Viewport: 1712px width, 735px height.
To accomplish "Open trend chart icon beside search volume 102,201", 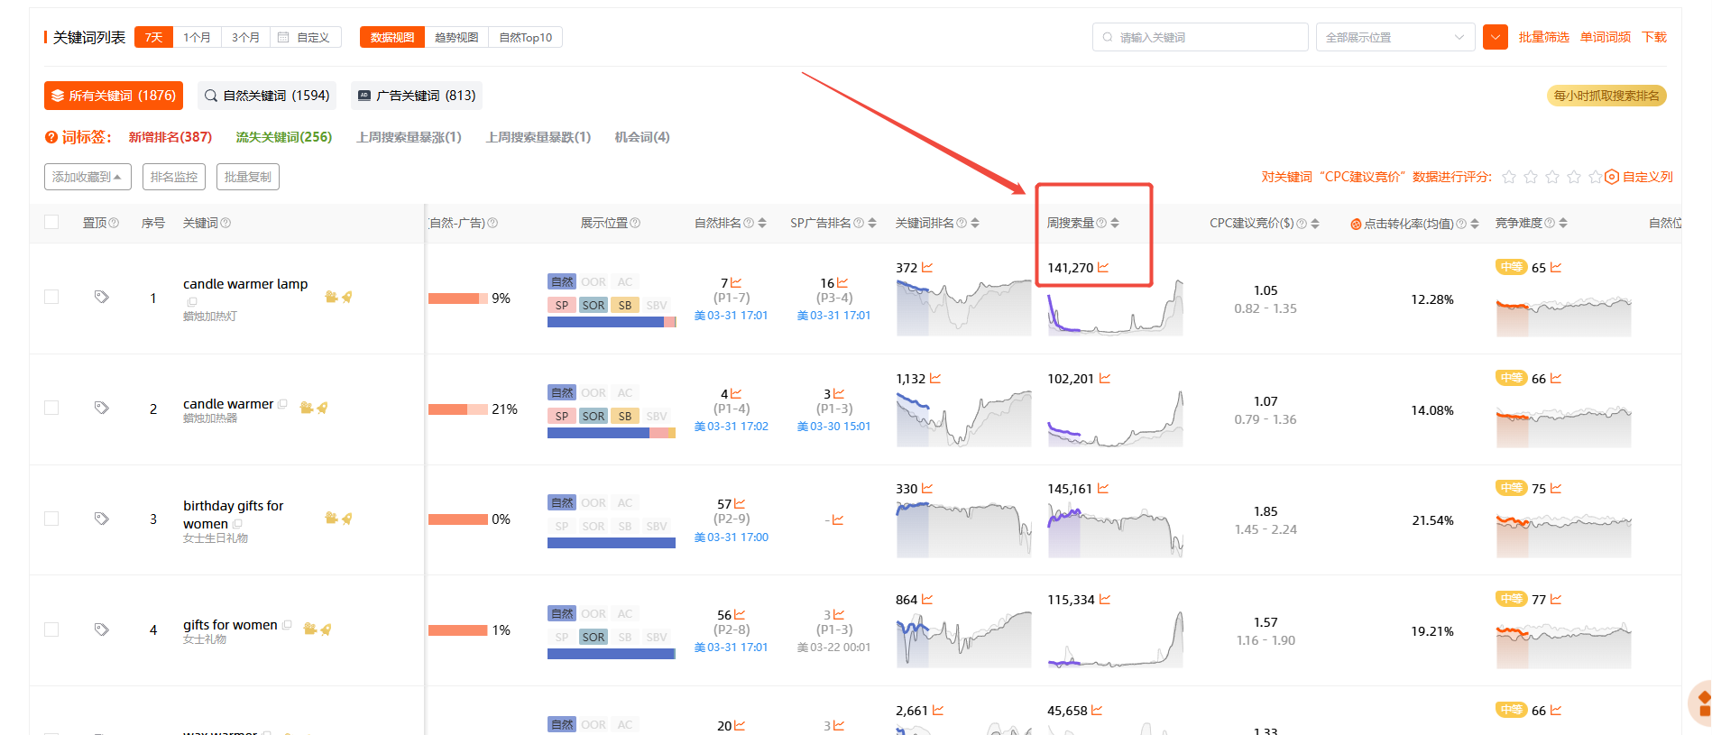I will (x=1105, y=379).
